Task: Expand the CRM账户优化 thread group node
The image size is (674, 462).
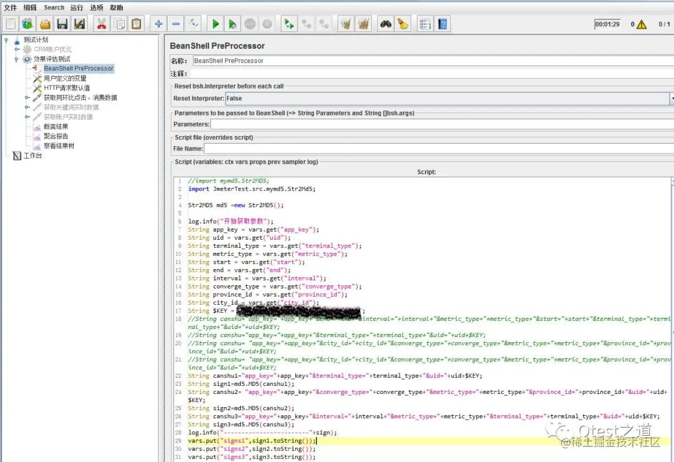Action: 17,49
